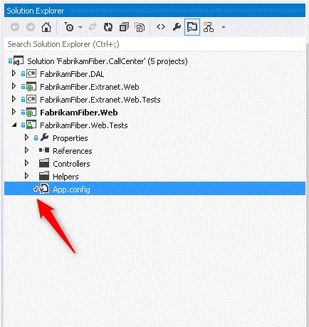This screenshot has width=309, height=327.
Task: Expand the References node
Action: (x=26, y=150)
